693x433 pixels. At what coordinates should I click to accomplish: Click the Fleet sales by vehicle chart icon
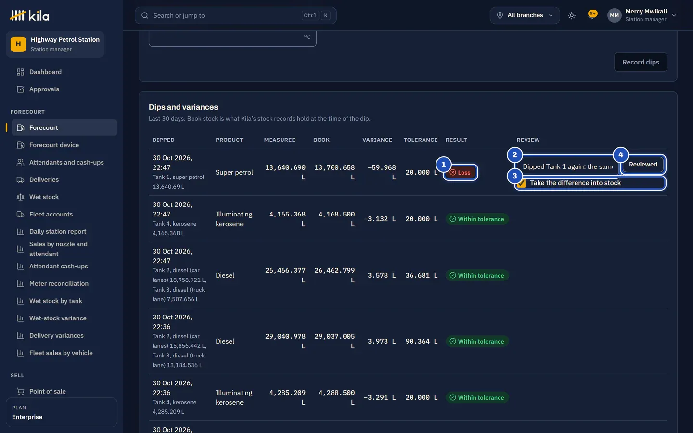pyautogui.click(x=20, y=353)
